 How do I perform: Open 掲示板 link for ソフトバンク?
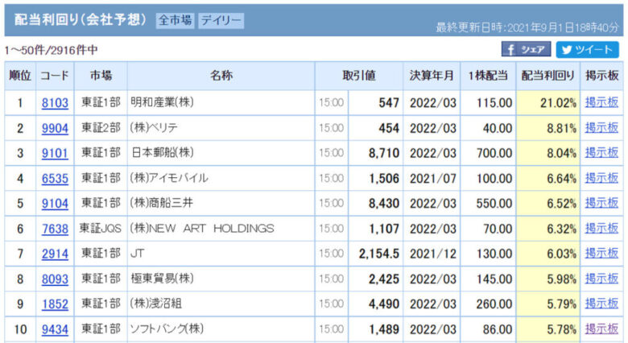(601, 329)
